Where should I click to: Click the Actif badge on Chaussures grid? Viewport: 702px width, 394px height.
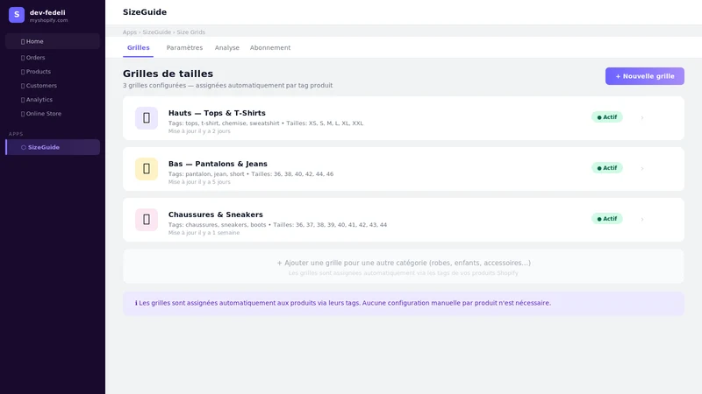click(607, 219)
